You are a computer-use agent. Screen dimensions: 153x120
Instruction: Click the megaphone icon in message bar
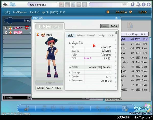(124, 5)
